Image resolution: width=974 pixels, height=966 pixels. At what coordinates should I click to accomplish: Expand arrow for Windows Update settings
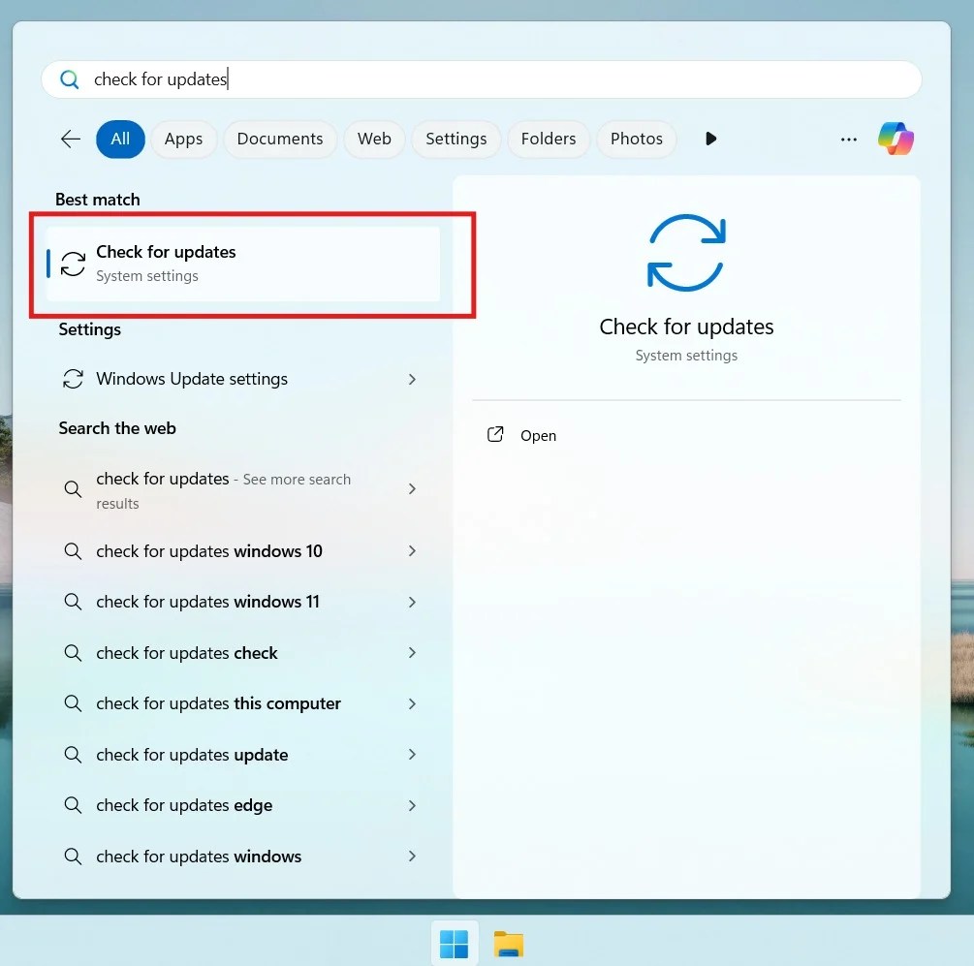coord(412,379)
